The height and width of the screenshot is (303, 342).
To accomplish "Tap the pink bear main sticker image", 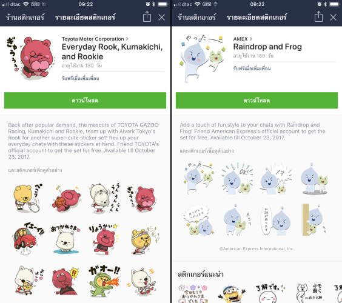I will (31, 58).
